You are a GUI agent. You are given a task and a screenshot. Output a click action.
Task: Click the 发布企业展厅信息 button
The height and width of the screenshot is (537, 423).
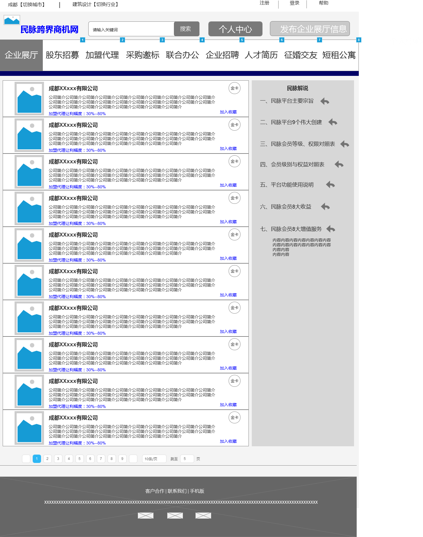tap(310, 29)
